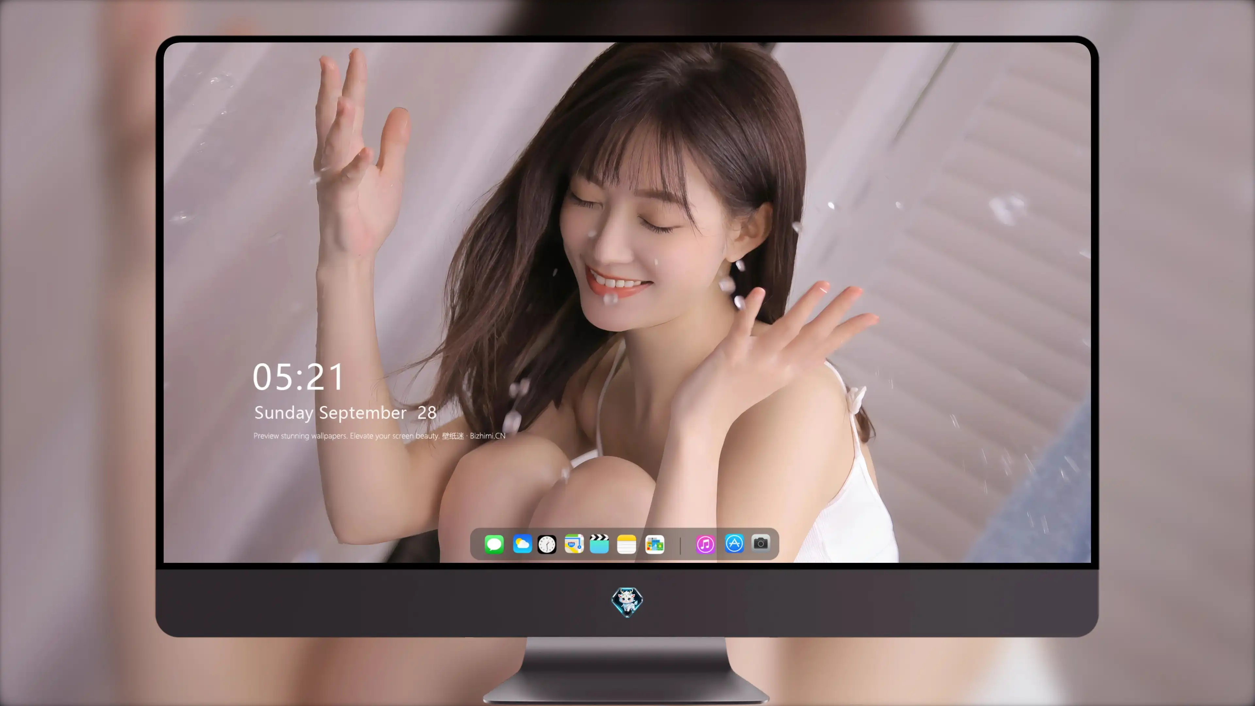Click the date text 'Sunday September 28'

tap(345, 413)
